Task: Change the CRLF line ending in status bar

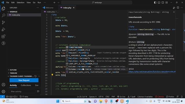Action: coord(107,96)
